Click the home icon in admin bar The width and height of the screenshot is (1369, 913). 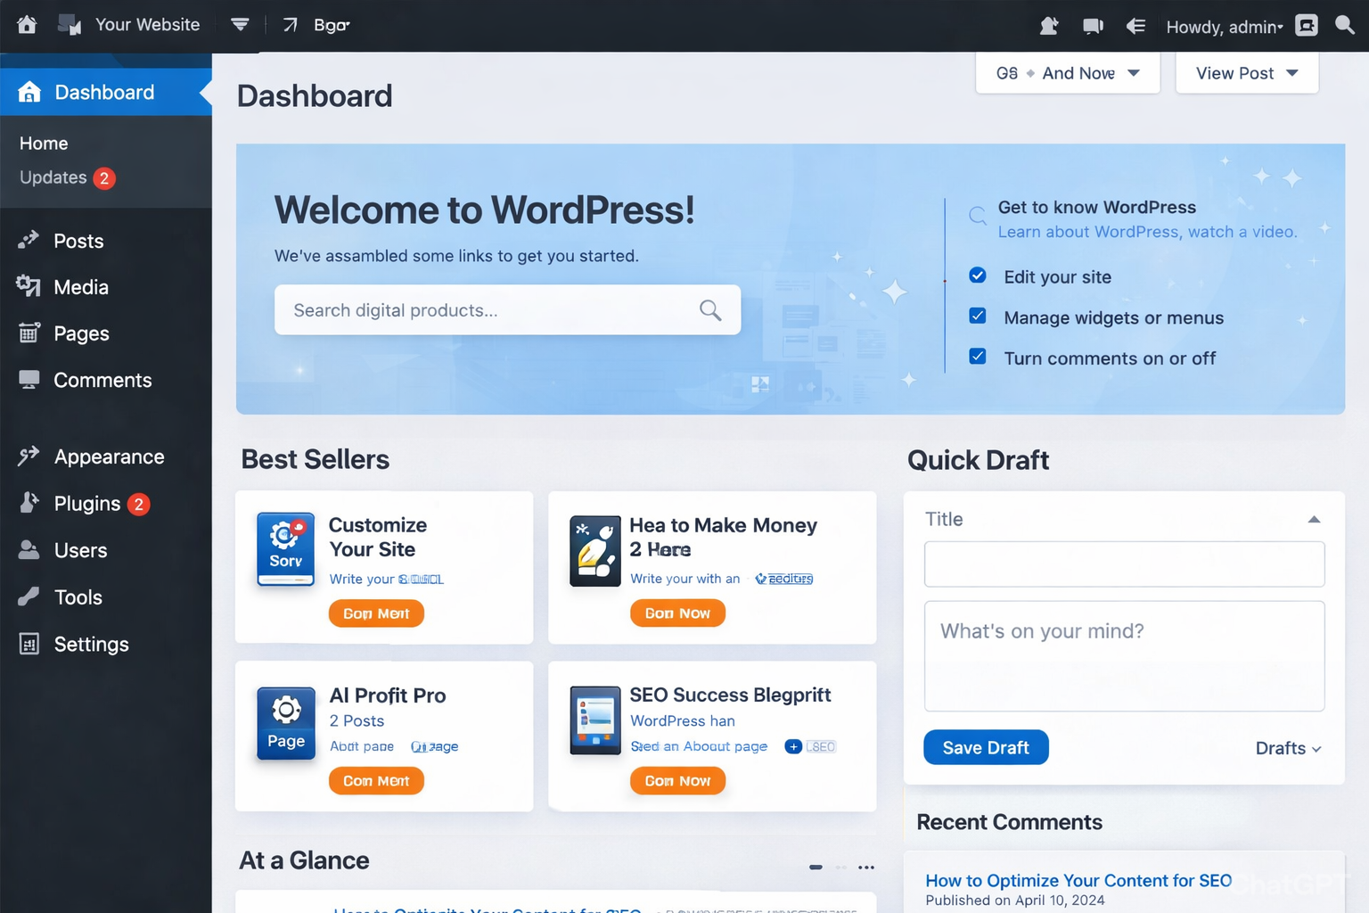[x=27, y=25]
